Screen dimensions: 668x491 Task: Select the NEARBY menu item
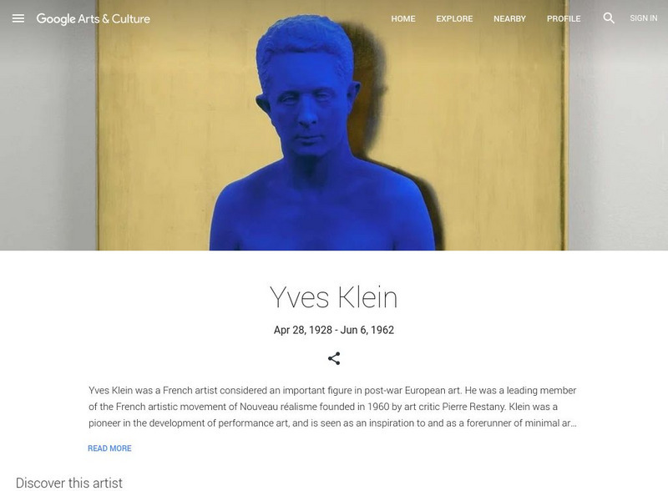tap(509, 18)
